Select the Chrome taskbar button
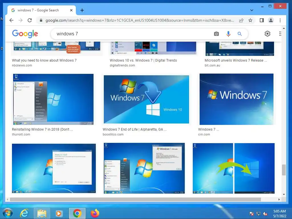 click(77, 213)
